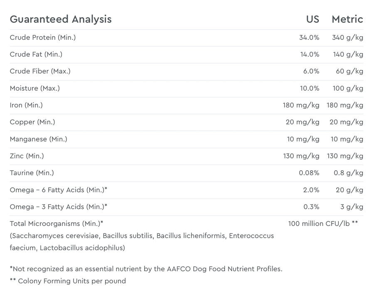Image resolution: width=374 pixels, height=297 pixels.
Task: Select the Crude Protein (Min.) row label
Action: click(43, 37)
